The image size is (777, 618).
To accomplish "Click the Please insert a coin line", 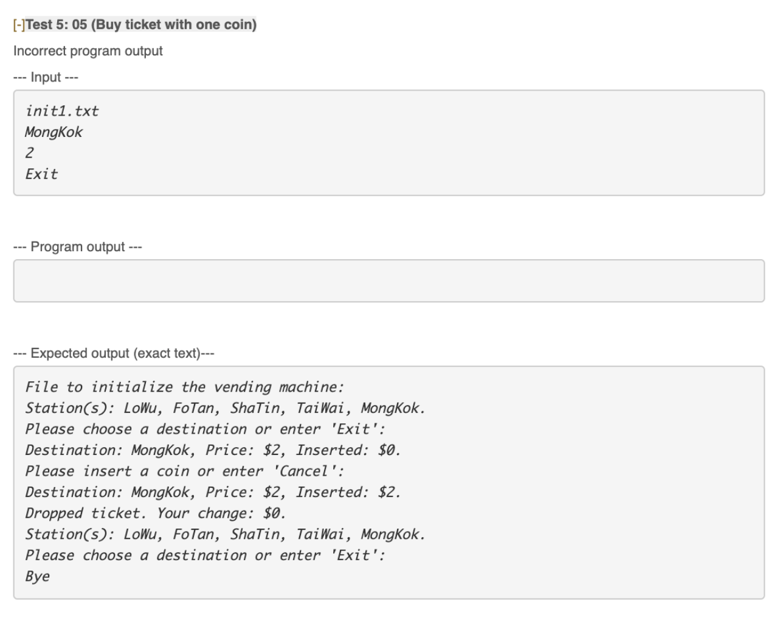I will pyautogui.click(x=185, y=471).
